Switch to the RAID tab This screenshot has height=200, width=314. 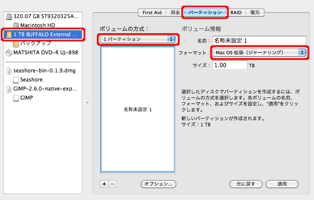(x=236, y=12)
